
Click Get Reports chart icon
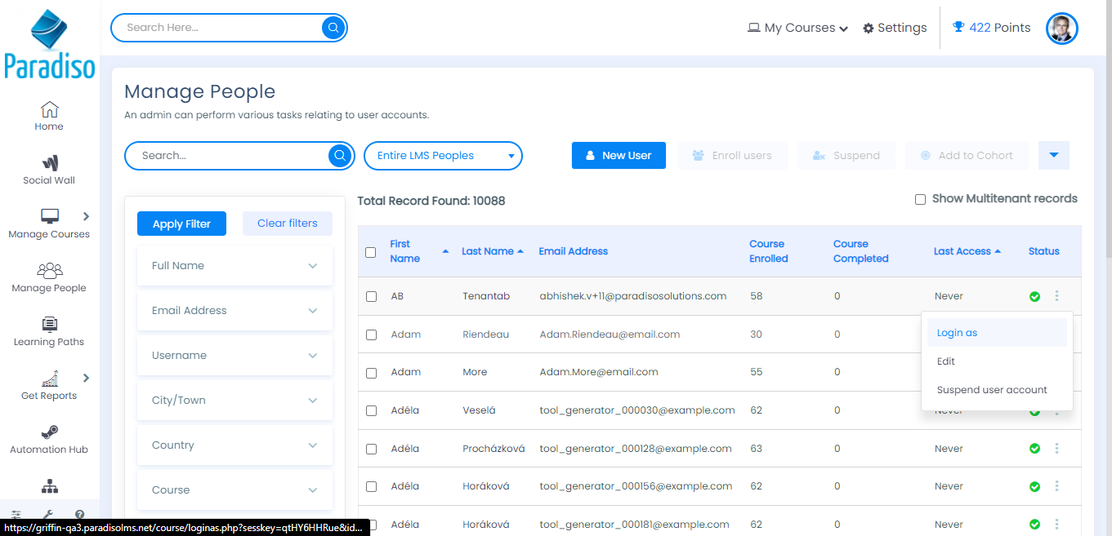pos(49,379)
